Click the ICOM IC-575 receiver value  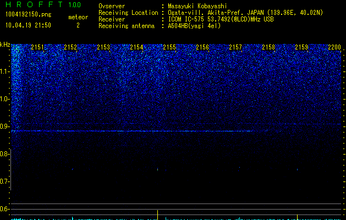tap(221, 19)
